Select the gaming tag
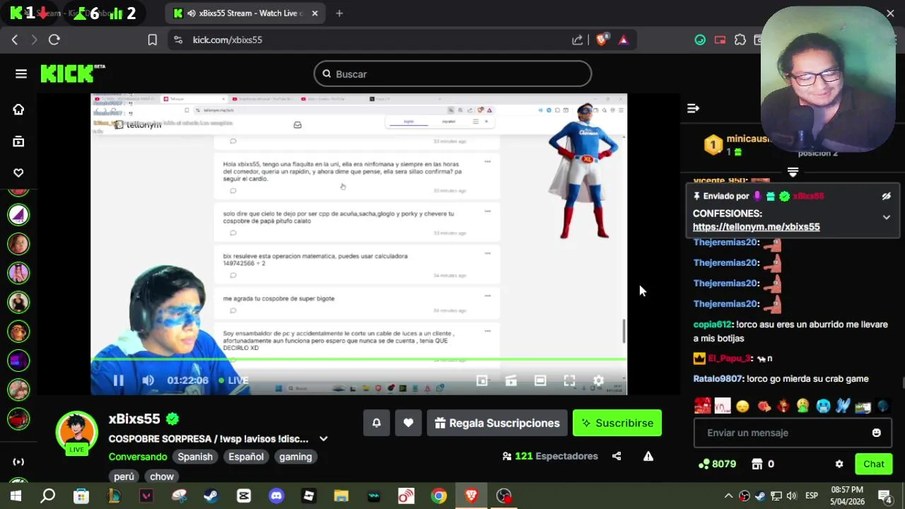Screen dimensions: 905x509 point(296,457)
